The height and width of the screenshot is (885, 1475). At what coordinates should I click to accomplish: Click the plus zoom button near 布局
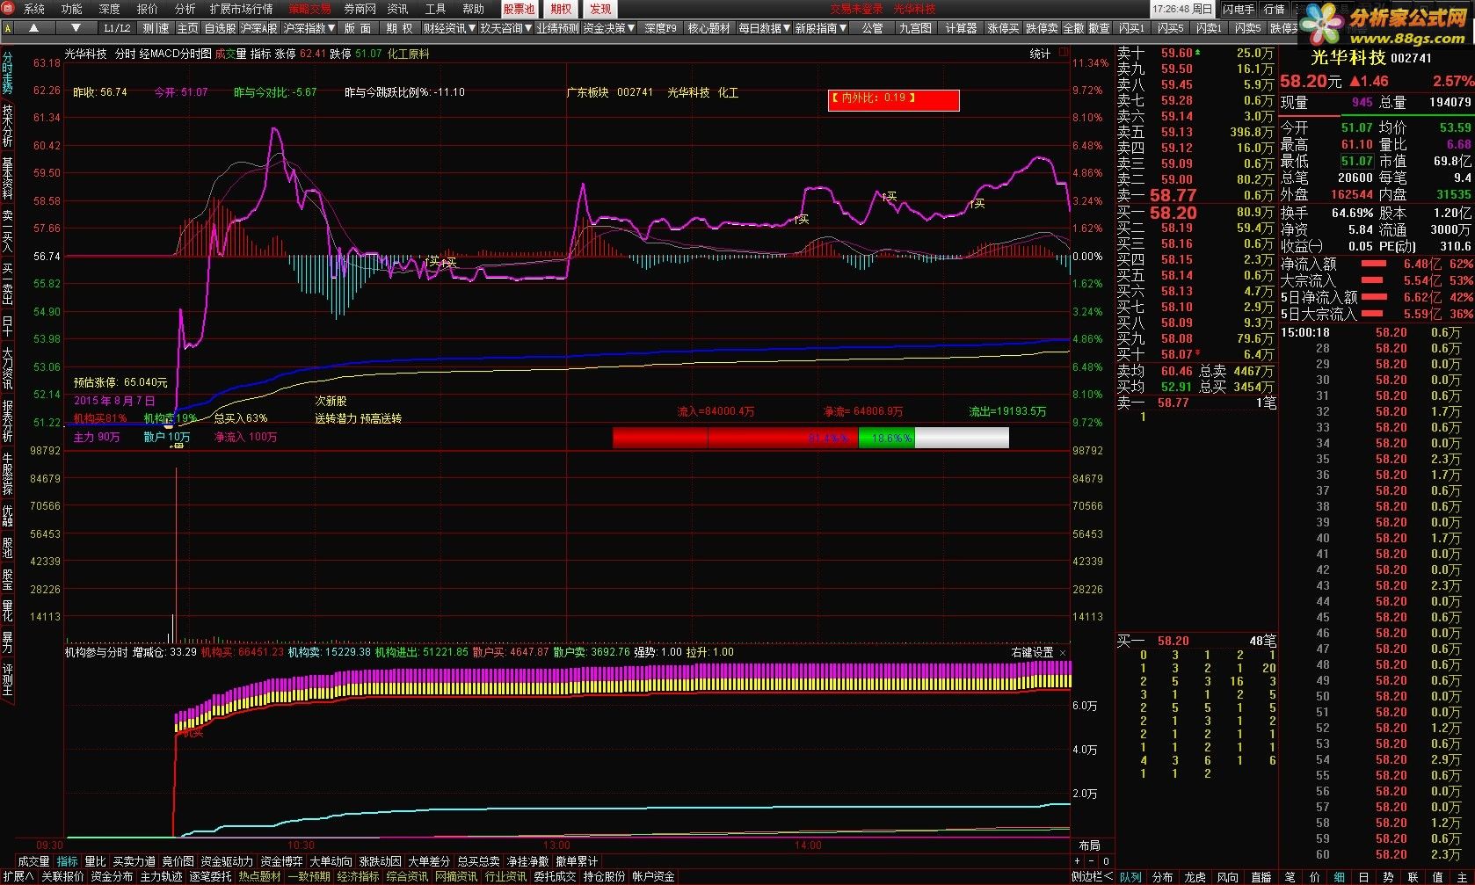(1078, 861)
